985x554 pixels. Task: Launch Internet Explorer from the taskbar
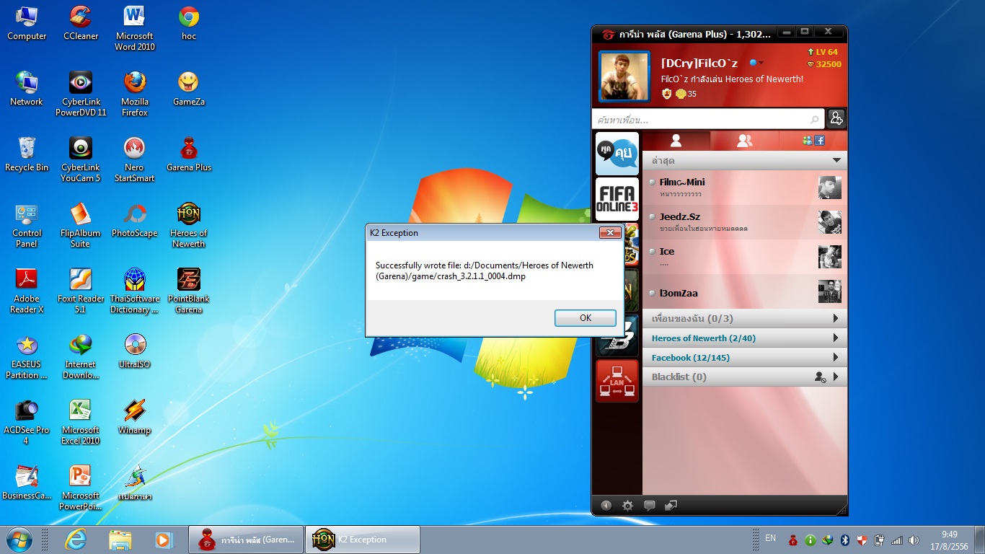[x=75, y=540]
